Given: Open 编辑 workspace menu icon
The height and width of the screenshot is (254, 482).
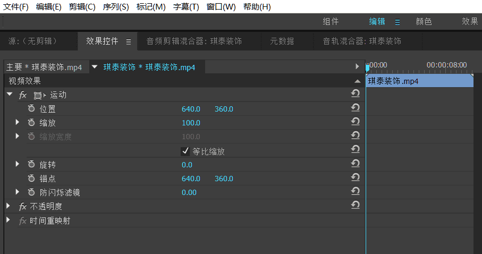Looking at the screenshot, I should pos(398,22).
